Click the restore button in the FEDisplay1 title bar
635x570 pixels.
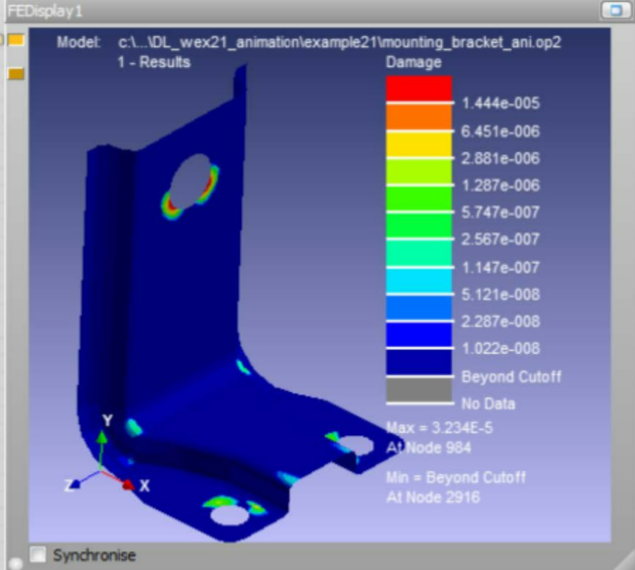pyautogui.click(x=615, y=11)
